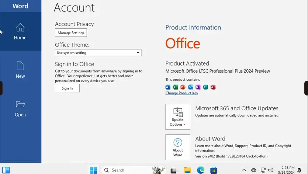Open Microsoft Store from the taskbar
The height and width of the screenshot is (174, 308).
(214, 170)
